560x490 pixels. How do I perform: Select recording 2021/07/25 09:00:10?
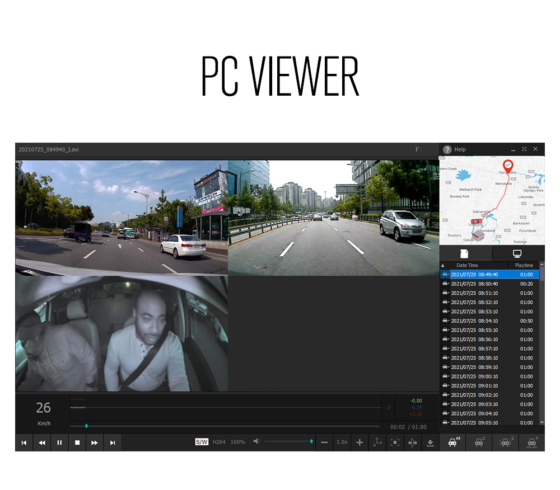(489, 376)
